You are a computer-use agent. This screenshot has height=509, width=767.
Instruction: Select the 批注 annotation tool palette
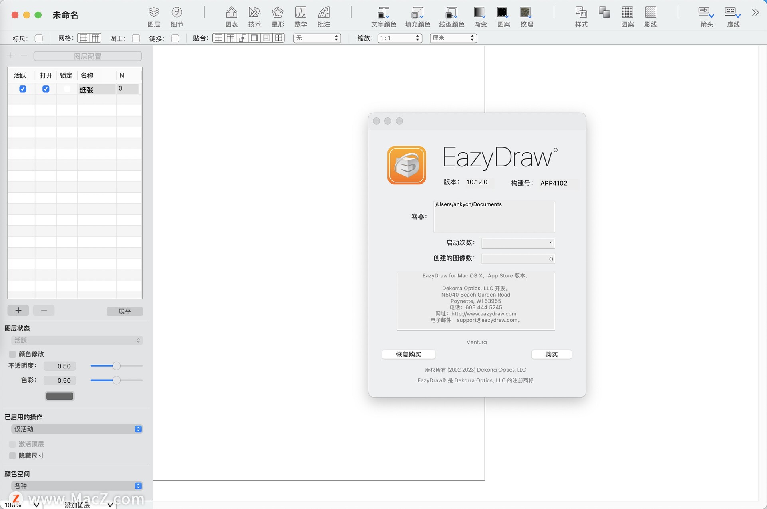(324, 17)
